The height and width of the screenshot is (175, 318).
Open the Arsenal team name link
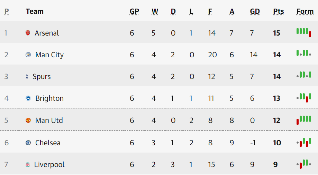coord(47,33)
